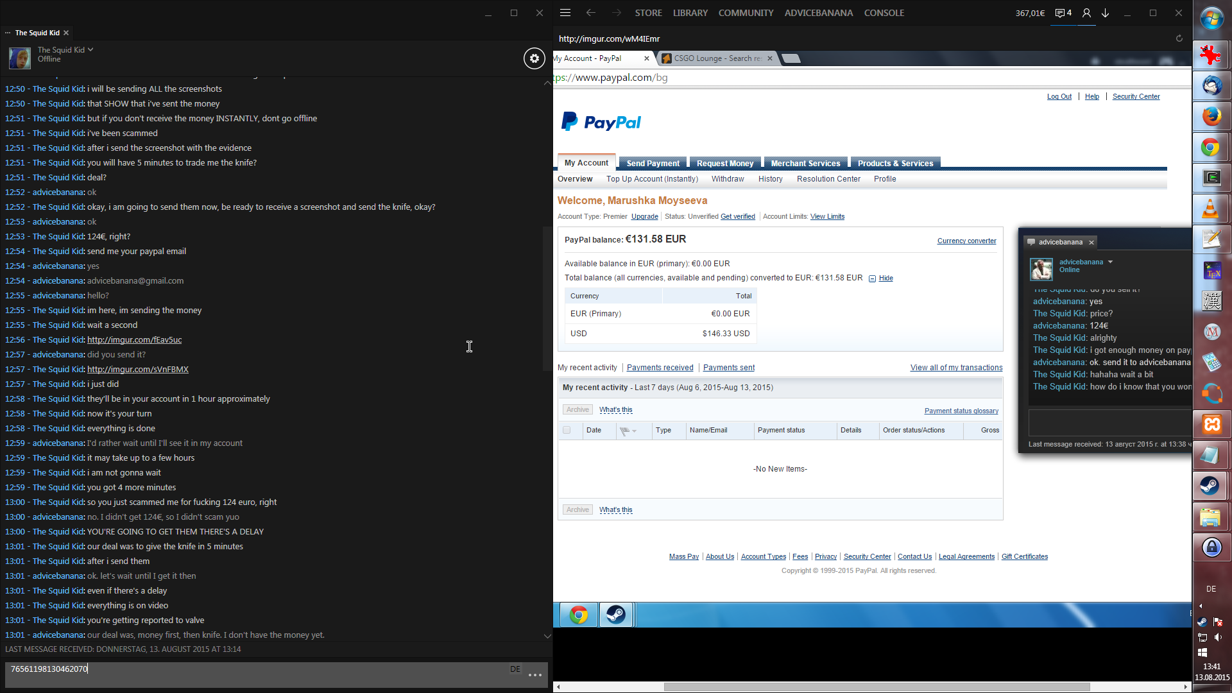Hide the total balance breakdown
This screenshot has height=693, width=1232.
886,278
